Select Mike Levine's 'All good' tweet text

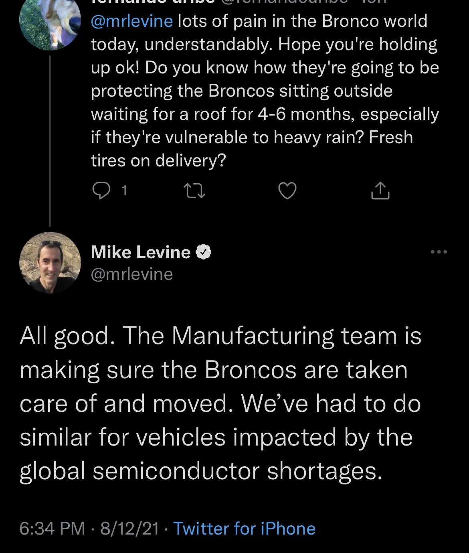(x=220, y=403)
